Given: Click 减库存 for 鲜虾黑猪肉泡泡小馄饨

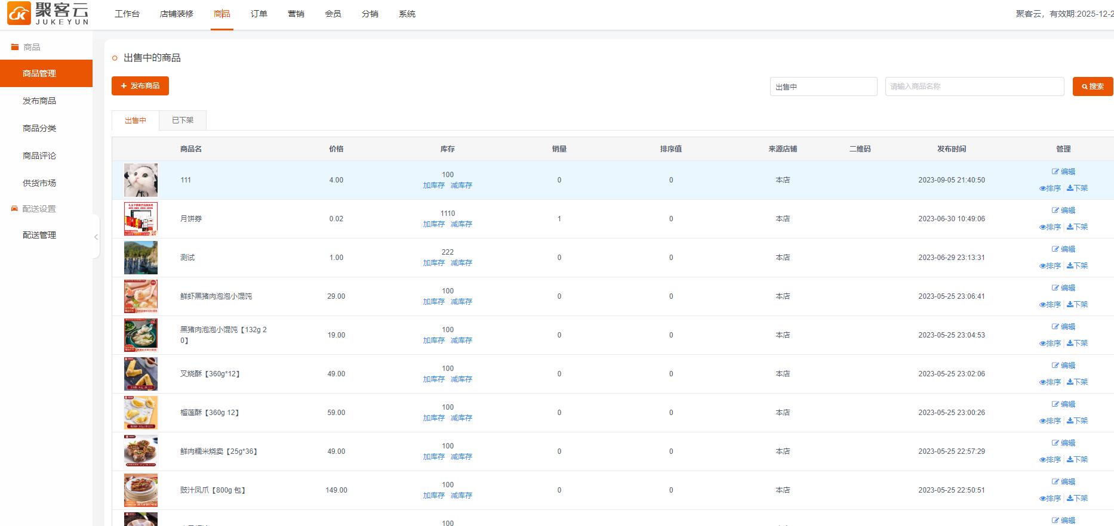Looking at the screenshot, I should click(461, 302).
